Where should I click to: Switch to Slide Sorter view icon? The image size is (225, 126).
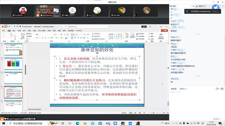click(x=135, y=113)
